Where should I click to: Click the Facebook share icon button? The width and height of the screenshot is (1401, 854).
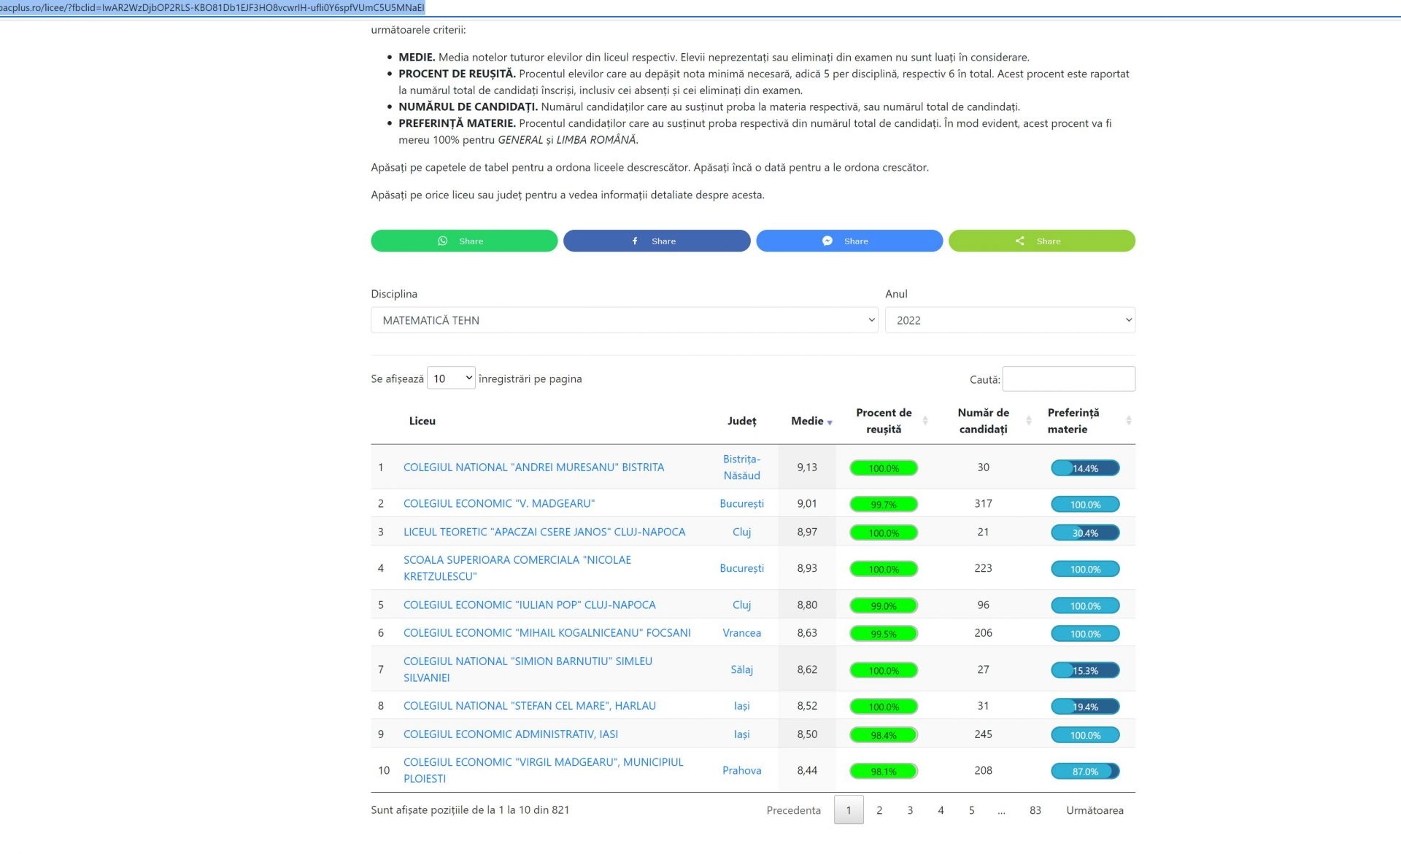coord(656,241)
